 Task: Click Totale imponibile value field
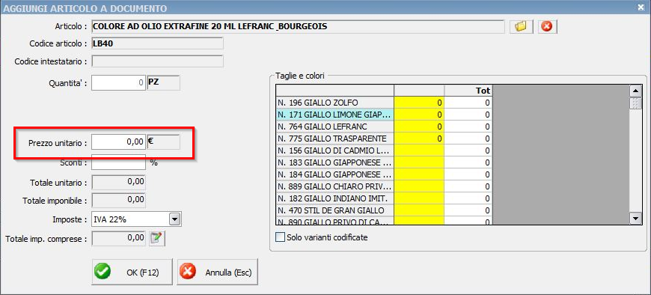coord(119,200)
